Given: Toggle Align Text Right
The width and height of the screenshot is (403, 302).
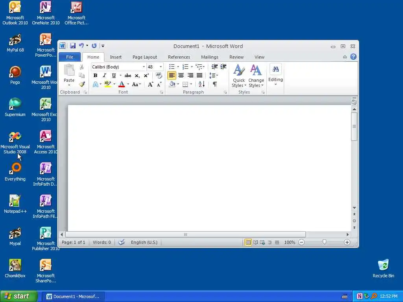Looking at the screenshot, I should 190,75.
